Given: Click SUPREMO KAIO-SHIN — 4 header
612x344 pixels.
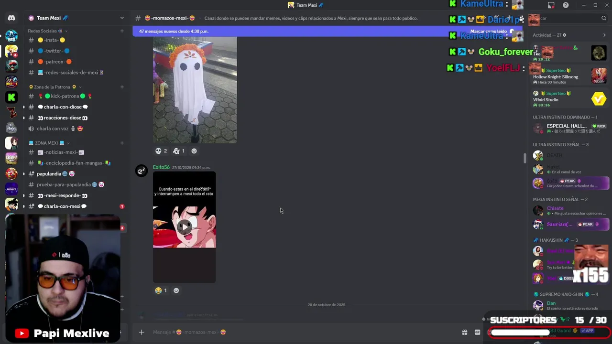Looking at the screenshot, I should (566, 294).
